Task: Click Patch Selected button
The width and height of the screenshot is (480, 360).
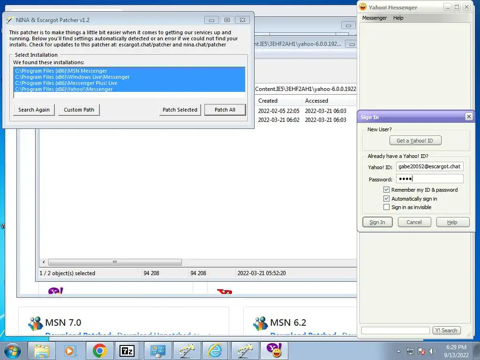Action: (180, 110)
